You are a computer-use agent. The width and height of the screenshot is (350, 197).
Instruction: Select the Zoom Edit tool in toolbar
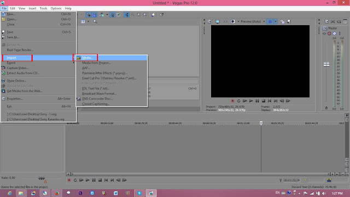point(145,15)
